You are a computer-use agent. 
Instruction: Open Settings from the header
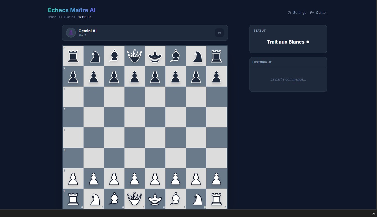(x=297, y=13)
